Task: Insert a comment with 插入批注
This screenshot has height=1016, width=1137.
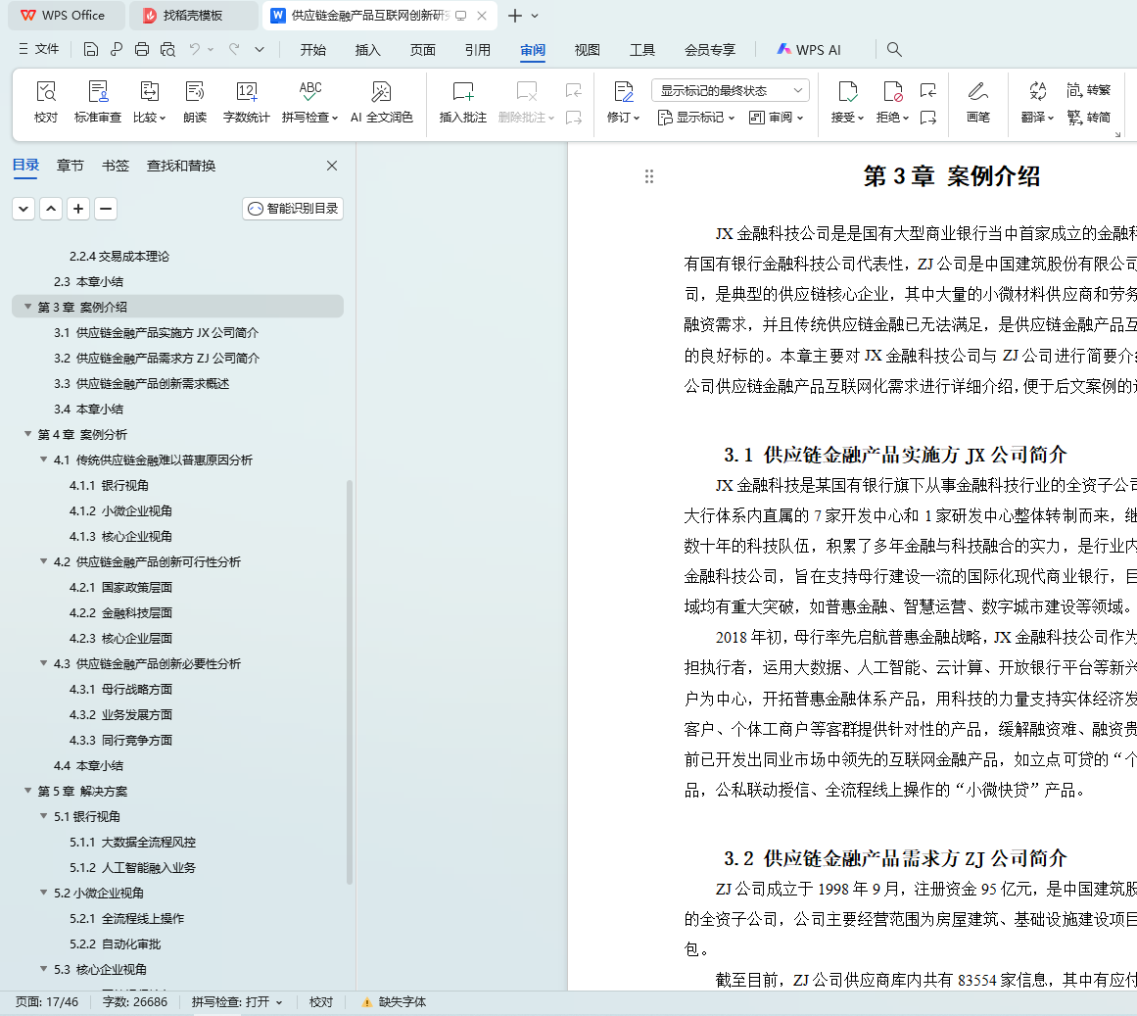Action: tap(462, 102)
